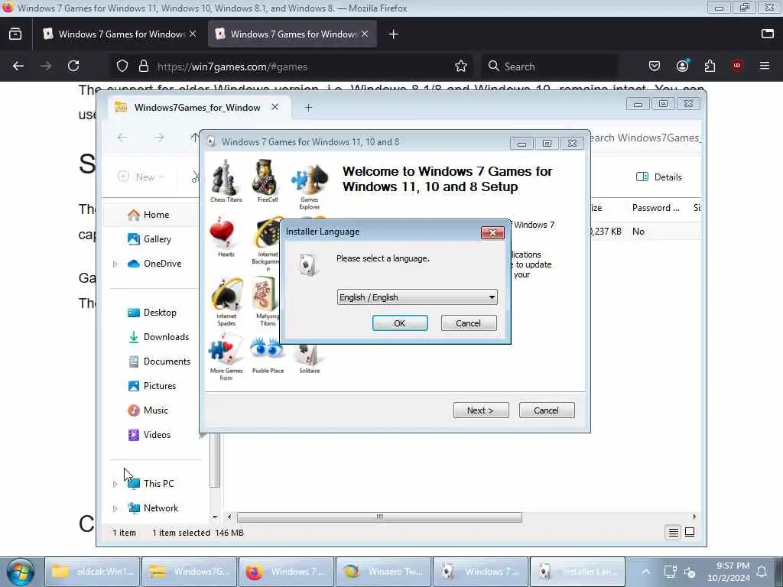Image resolution: width=783 pixels, height=587 pixels.
Task: Close the Windows7Games_for_Window Explorer tab
Action: pyautogui.click(x=275, y=107)
